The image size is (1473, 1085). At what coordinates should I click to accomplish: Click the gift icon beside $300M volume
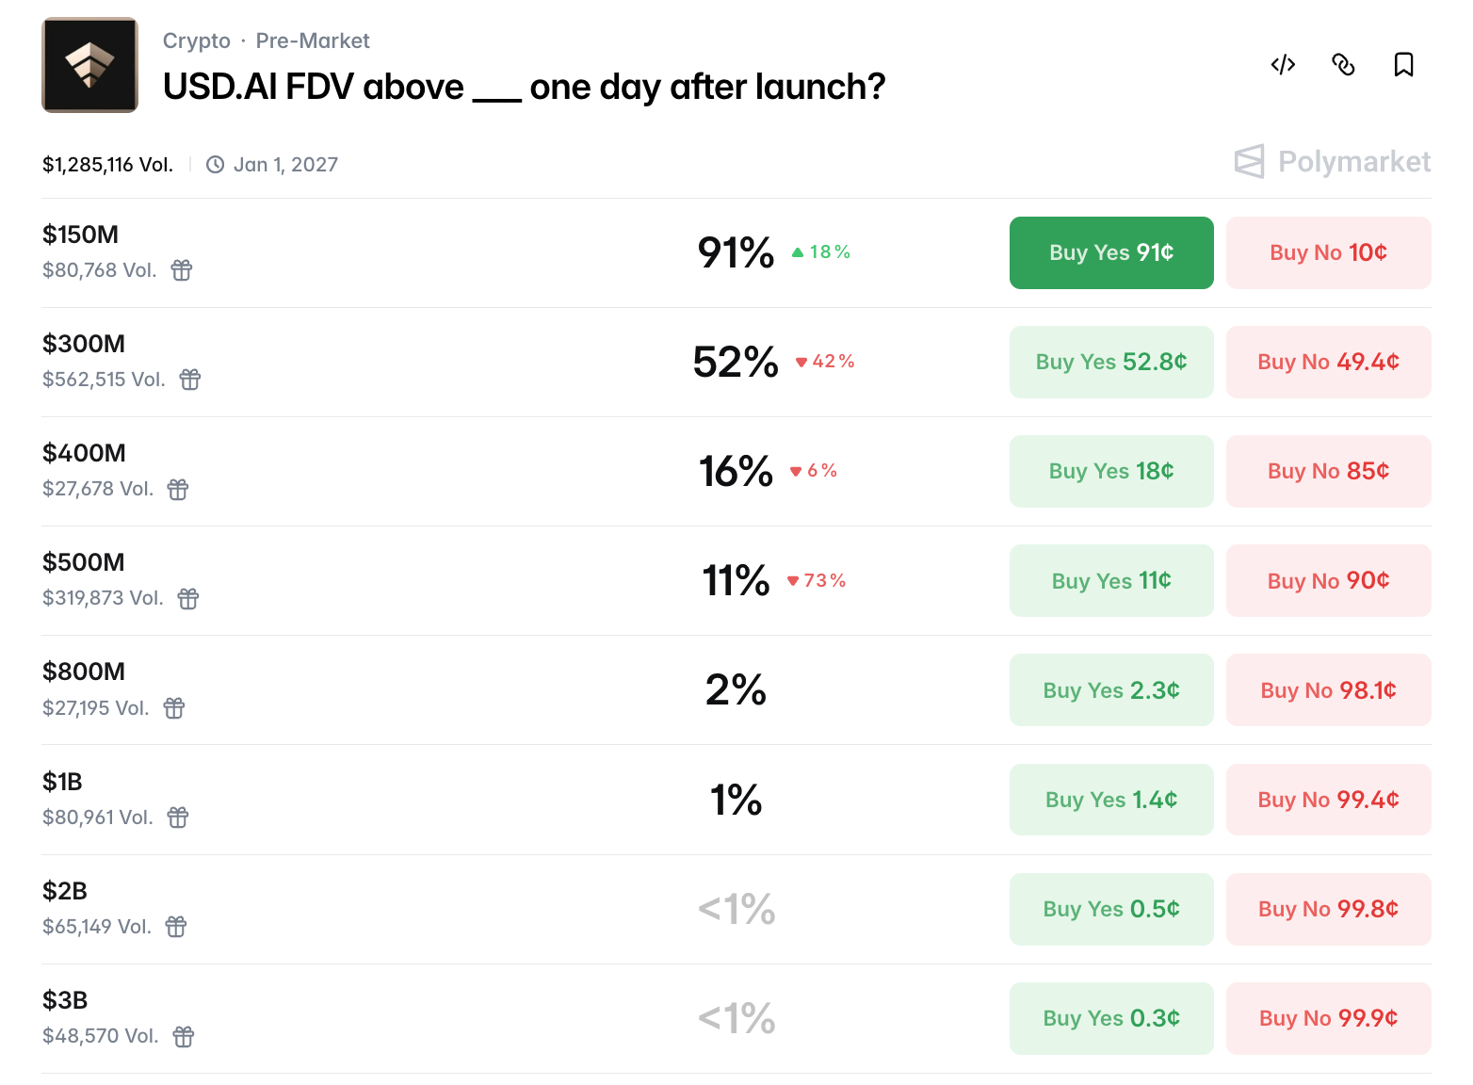(x=189, y=380)
